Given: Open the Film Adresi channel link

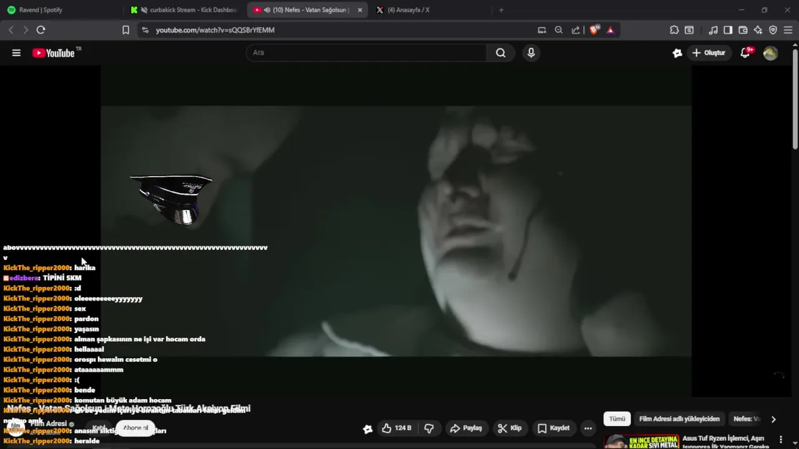Looking at the screenshot, I should coord(49,423).
